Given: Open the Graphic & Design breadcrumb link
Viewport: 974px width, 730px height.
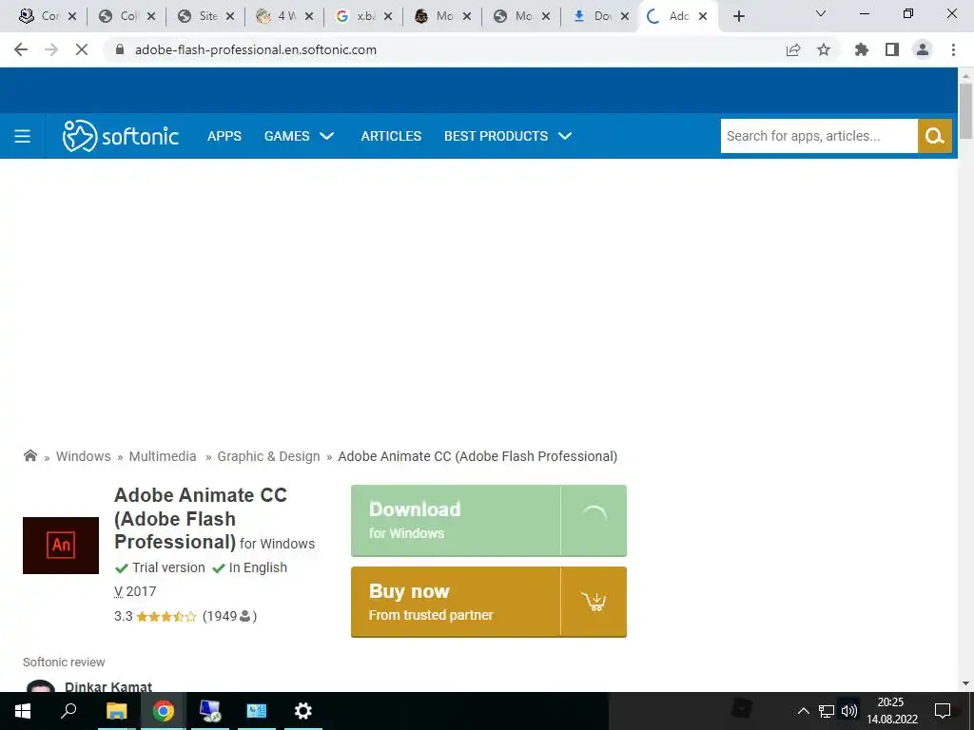Looking at the screenshot, I should point(268,456).
